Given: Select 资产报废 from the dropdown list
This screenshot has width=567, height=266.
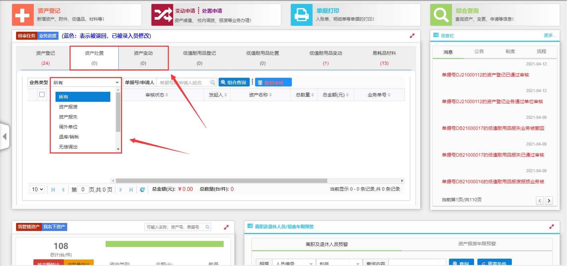Looking at the screenshot, I should point(68,107).
